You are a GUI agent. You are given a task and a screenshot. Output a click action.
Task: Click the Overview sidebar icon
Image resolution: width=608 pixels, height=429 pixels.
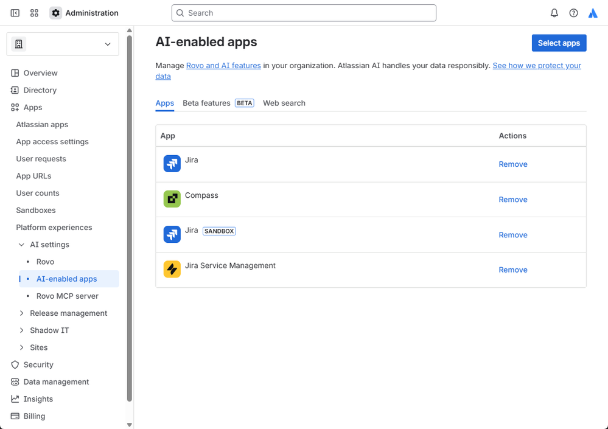pyautogui.click(x=15, y=73)
